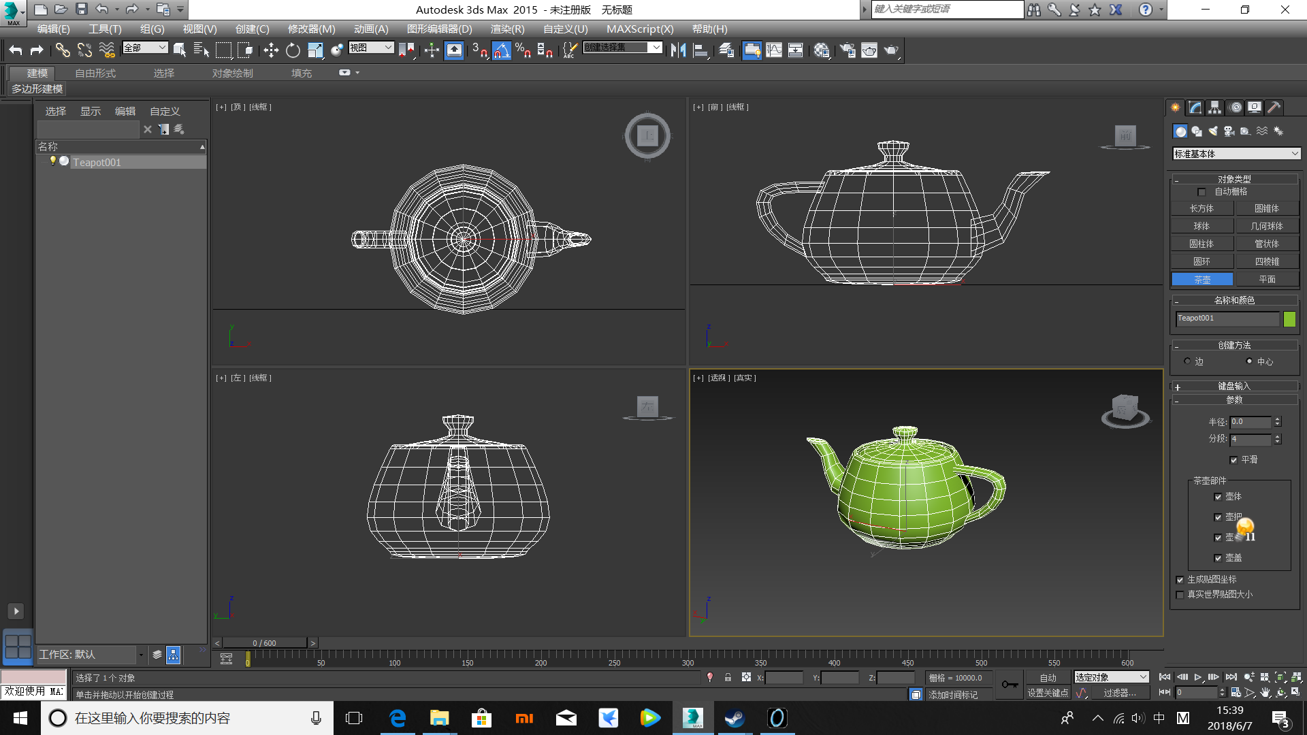Uncheck the 壶体 teapot body checkbox
Screen dimensions: 1307x735
point(1219,497)
